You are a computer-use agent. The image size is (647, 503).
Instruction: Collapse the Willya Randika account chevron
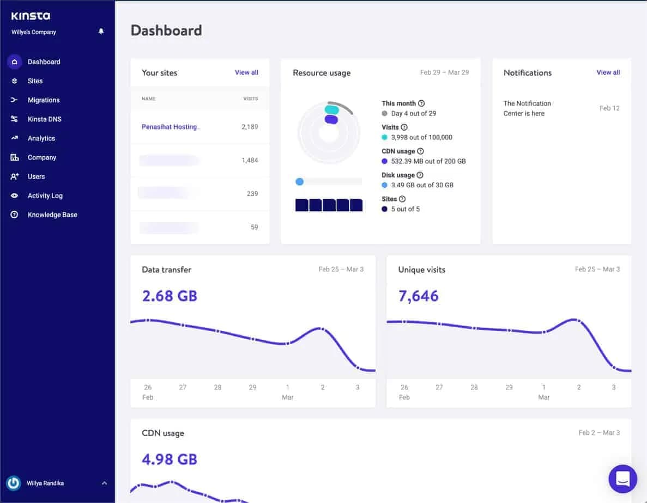pyautogui.click(x=104, y=483)
